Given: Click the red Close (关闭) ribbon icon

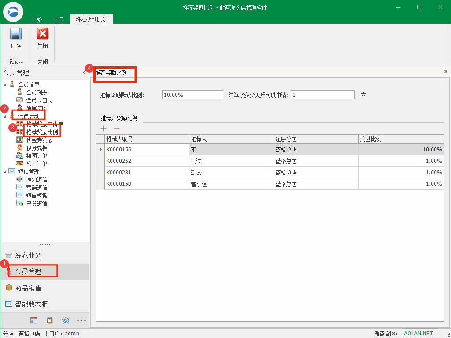Looking at the screenshot, I should pos(43,33).
